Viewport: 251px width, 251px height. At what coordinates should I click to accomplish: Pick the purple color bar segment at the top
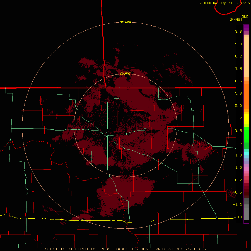246,28
